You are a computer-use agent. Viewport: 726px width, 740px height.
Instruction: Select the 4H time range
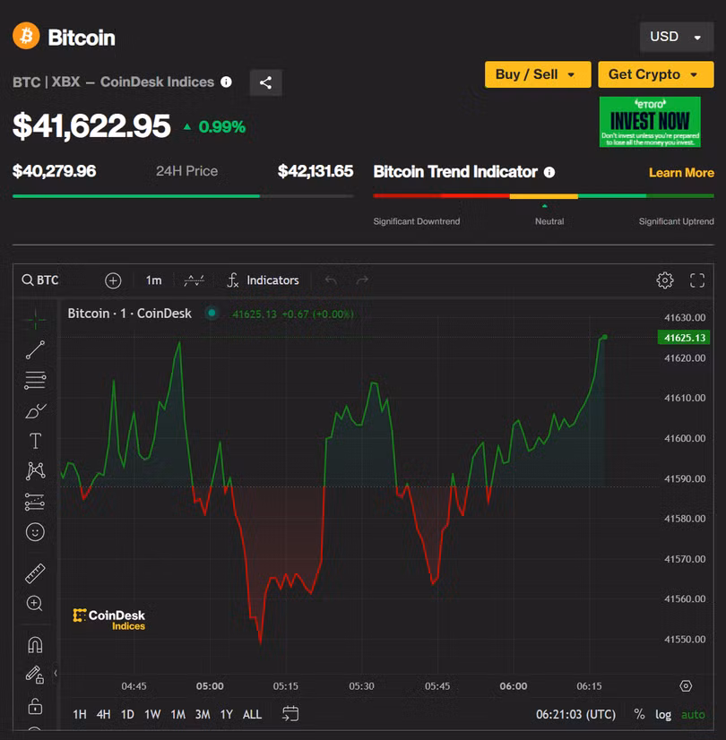click(103, 714)
